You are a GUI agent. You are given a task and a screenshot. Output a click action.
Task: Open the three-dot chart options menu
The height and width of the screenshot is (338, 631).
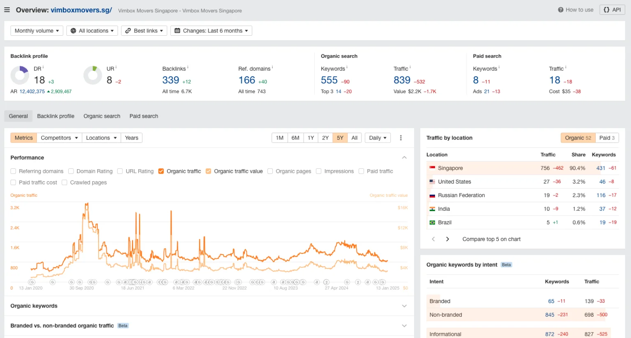(x=401, y=138)
